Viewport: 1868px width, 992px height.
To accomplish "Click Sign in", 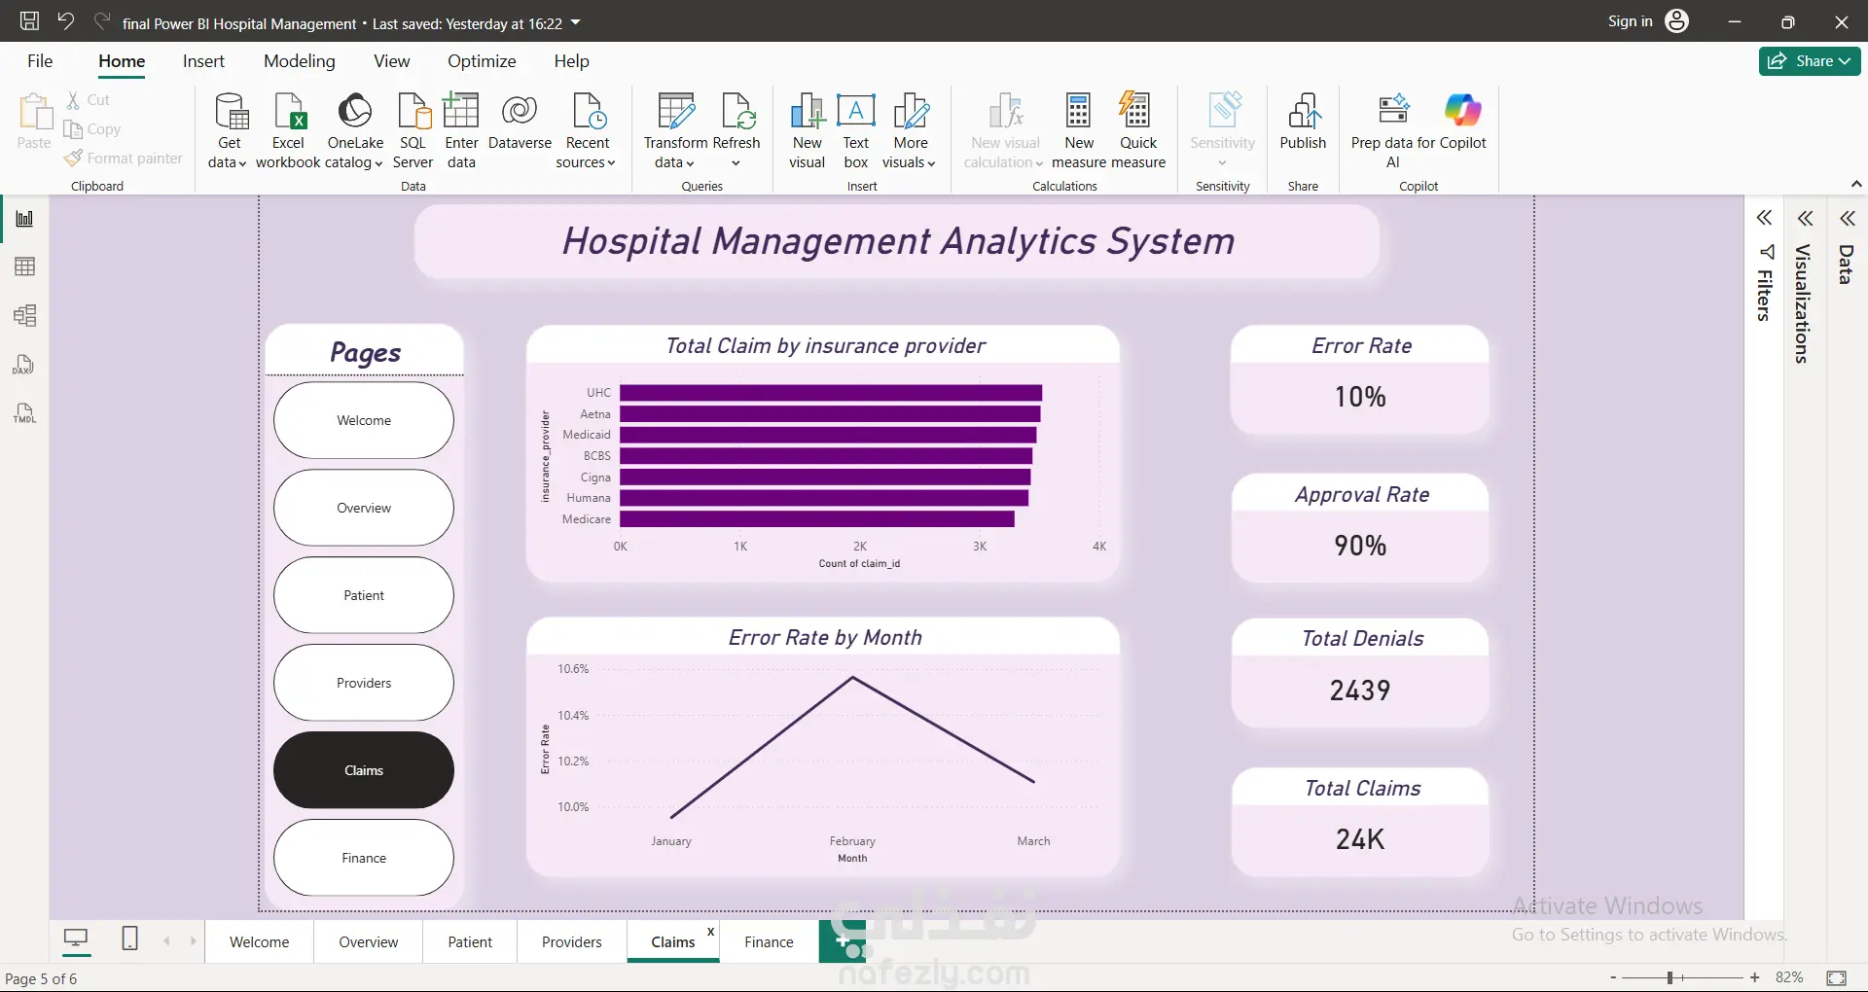I will pos(1630,21).
